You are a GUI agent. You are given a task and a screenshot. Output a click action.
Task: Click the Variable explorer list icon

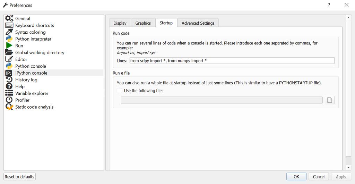coord(9,93)
